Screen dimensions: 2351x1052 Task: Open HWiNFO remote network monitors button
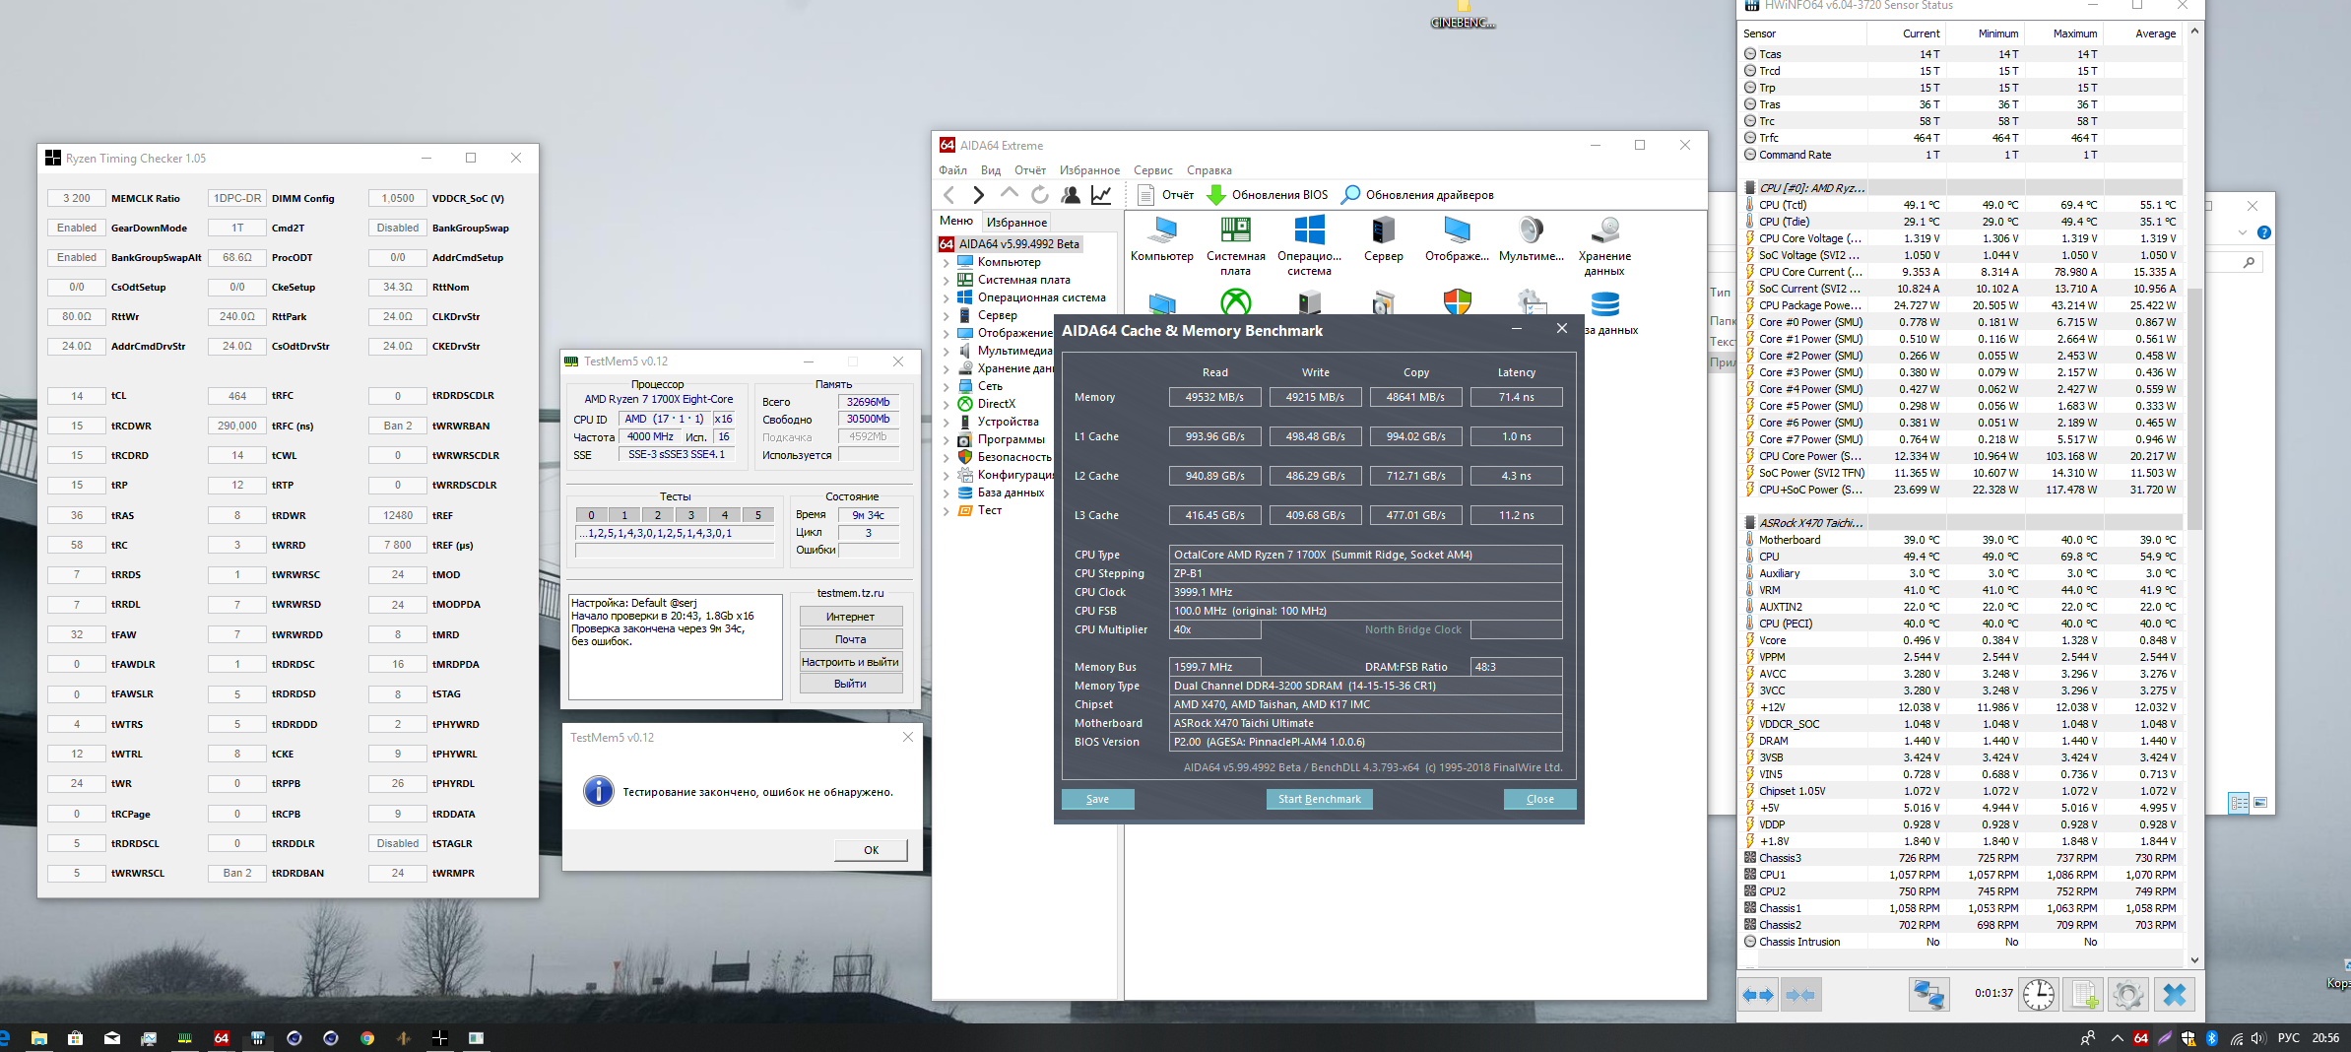[1928, 995]
